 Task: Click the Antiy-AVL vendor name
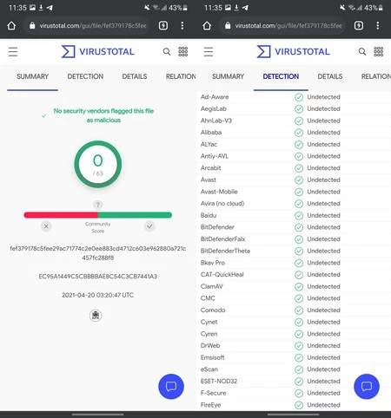click(215, 156)
